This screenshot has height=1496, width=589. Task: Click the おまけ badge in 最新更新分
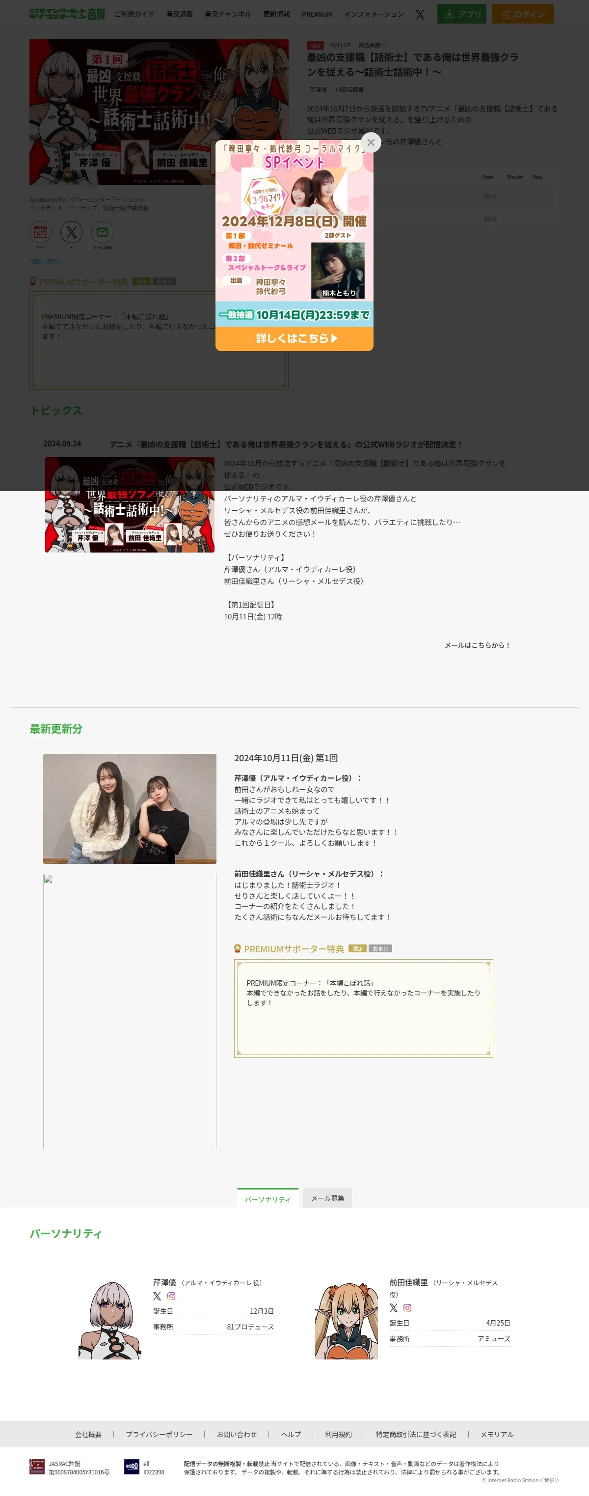pyautogui.click(x=381, y=948)
